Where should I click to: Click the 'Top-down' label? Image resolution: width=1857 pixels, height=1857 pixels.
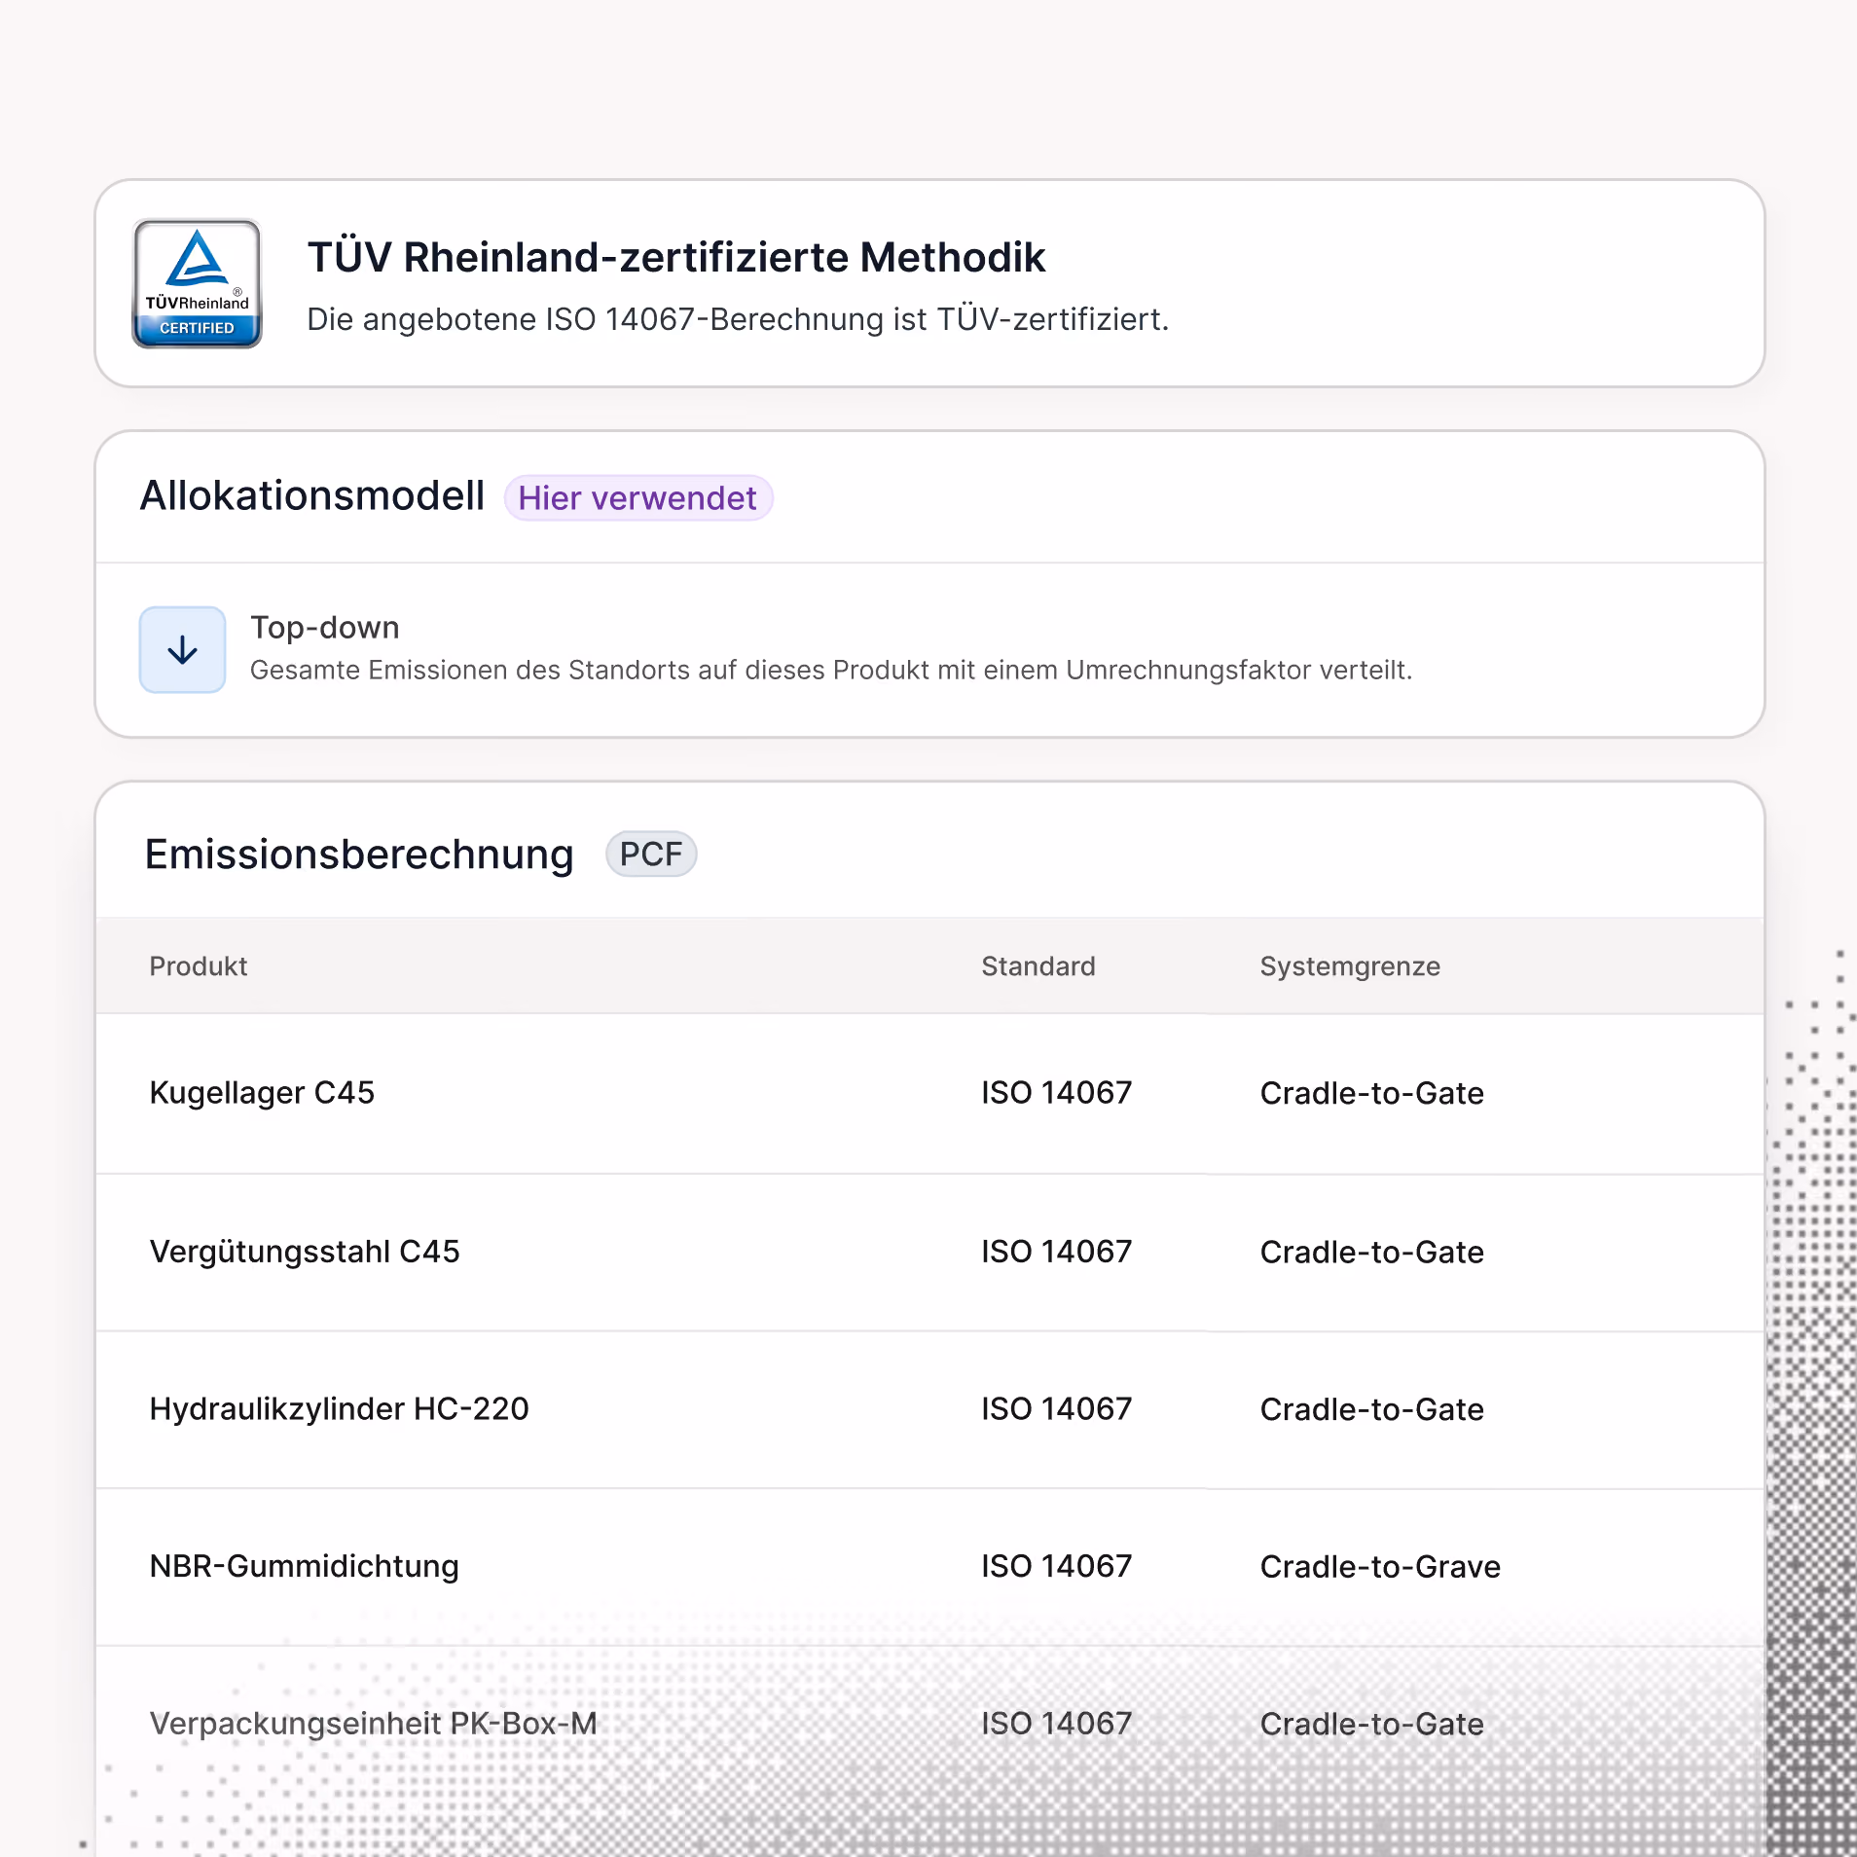tap(325, 628)
